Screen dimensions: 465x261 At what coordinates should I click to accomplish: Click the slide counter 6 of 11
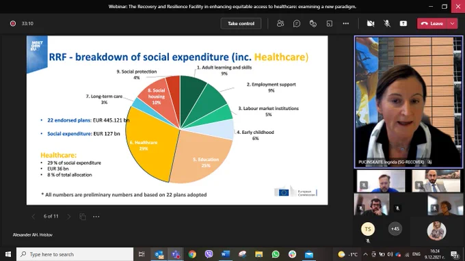point(51,217)
